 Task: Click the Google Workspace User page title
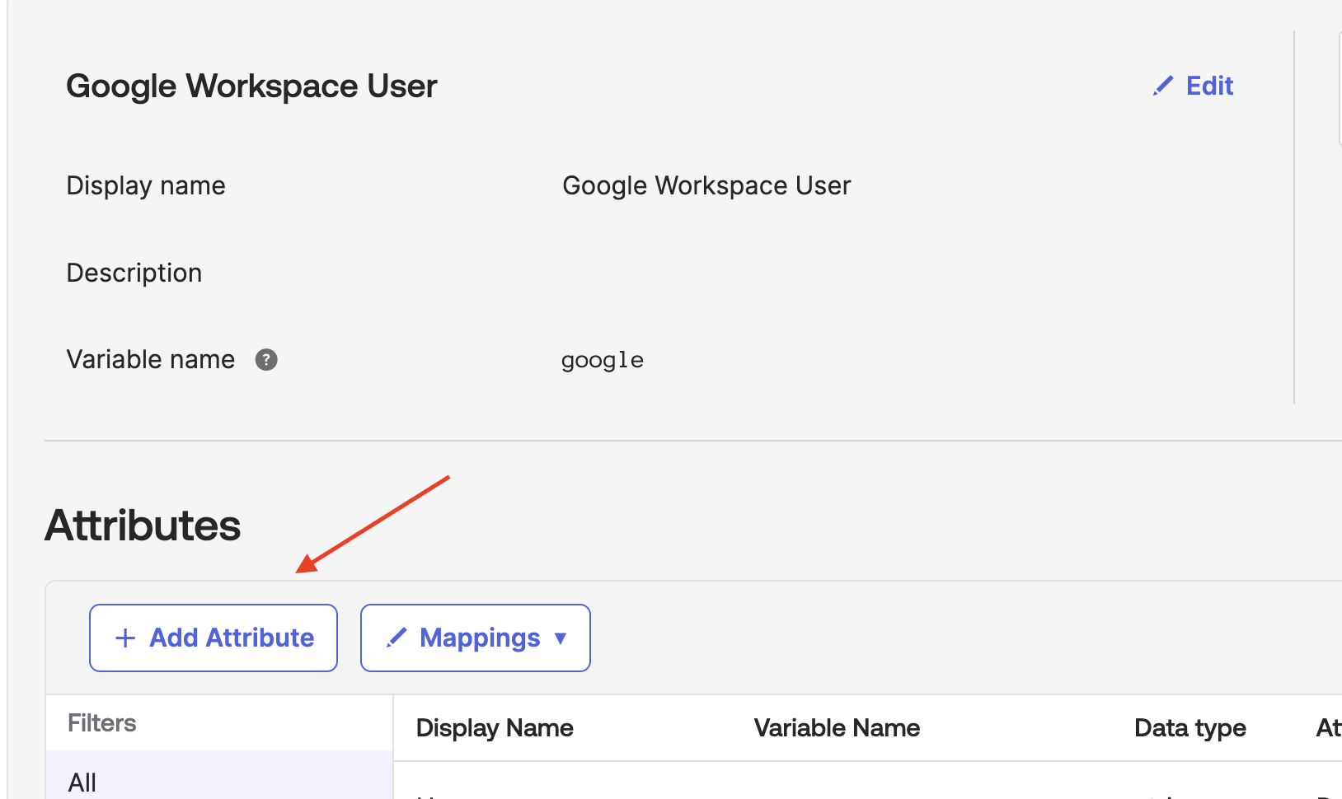[x=251, y=86]
